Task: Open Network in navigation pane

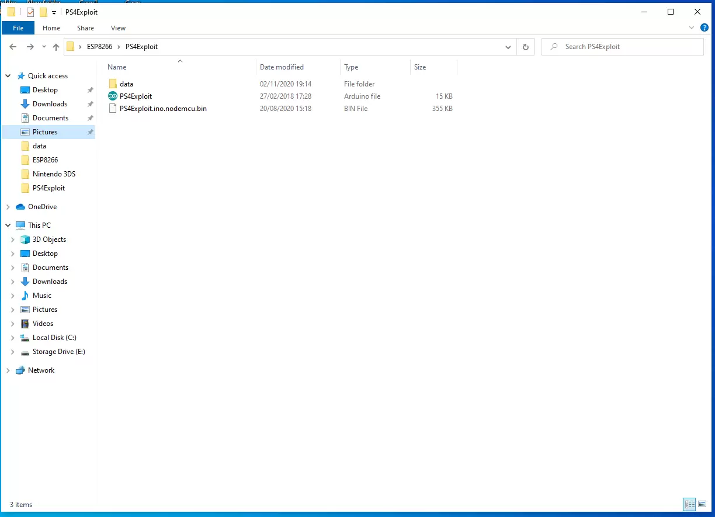Action: [41, 370]
